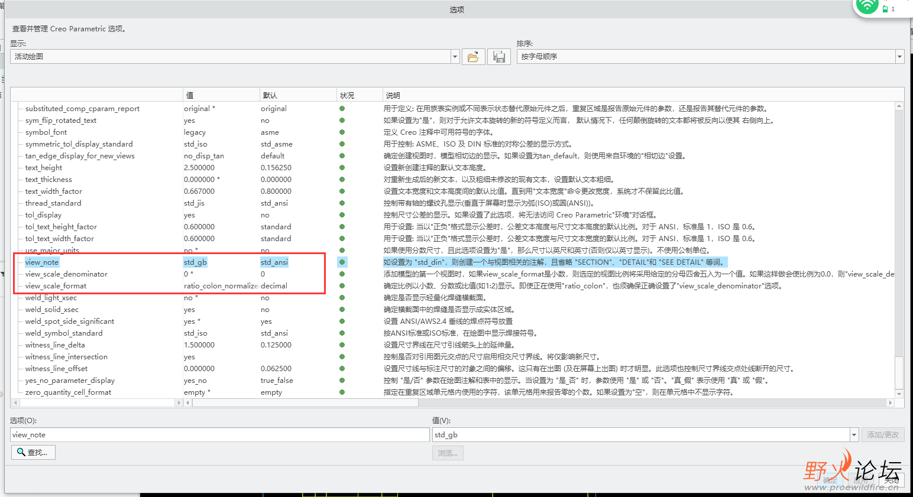Expand the 值(V) value dropdown arrow

[854, 435]
